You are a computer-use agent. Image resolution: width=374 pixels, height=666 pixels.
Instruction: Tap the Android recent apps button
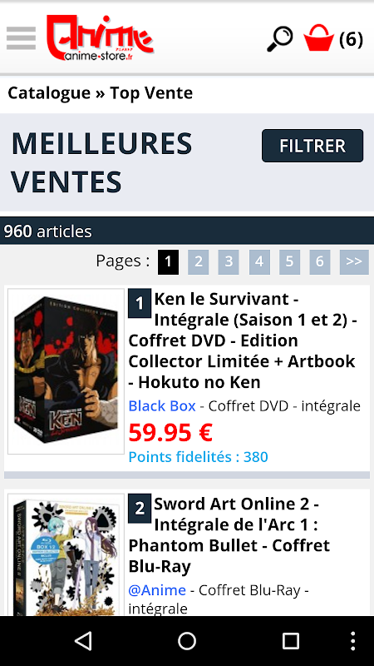(290, 641)
